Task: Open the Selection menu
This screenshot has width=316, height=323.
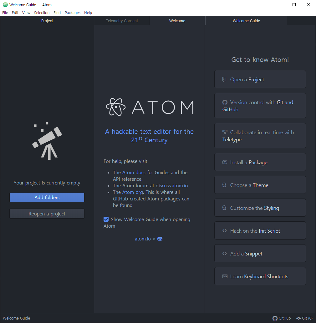Action: click(42, 13)
